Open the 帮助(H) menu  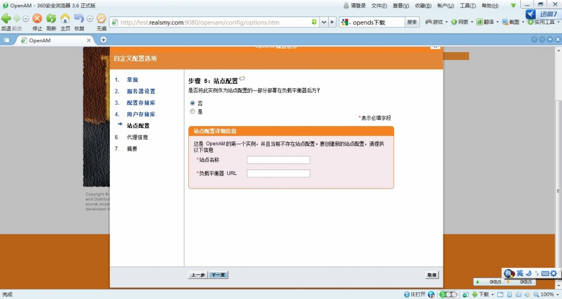(x=490, y=5)
